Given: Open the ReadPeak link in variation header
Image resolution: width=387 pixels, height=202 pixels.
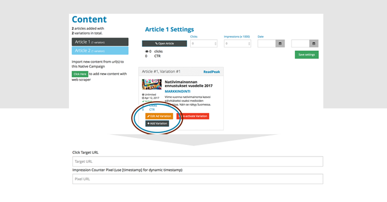Looking at the screenshot, I should pyautogui.click(x=212, y=72).
